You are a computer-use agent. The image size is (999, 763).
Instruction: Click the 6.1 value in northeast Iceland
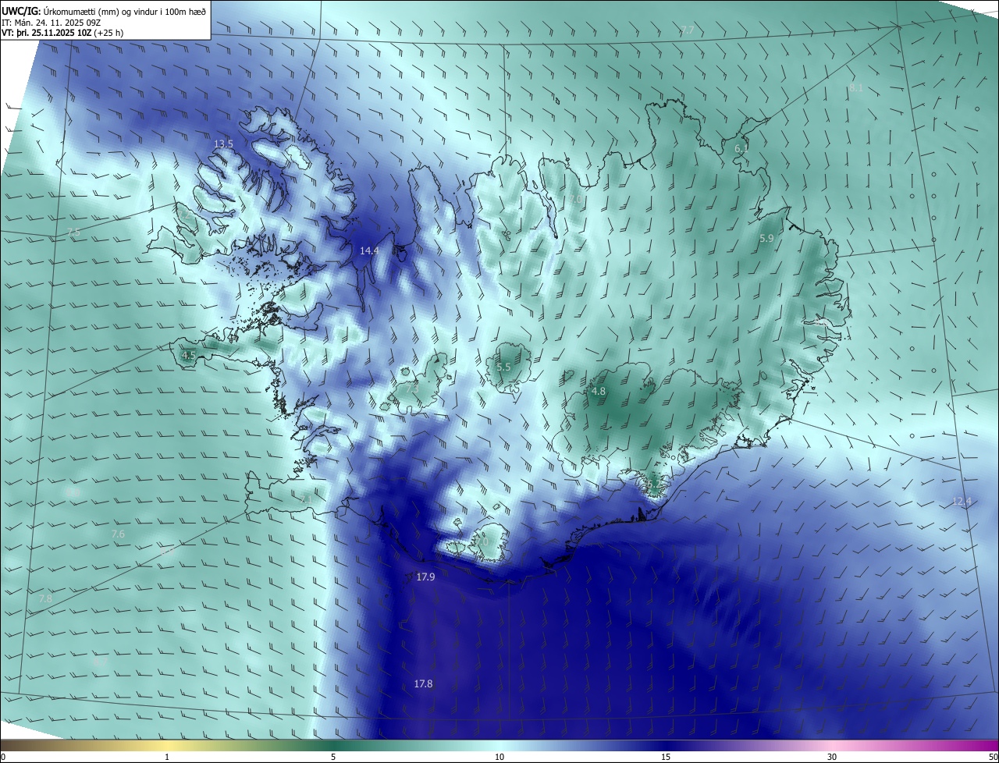pyautogui.click(x=741, y=148)
